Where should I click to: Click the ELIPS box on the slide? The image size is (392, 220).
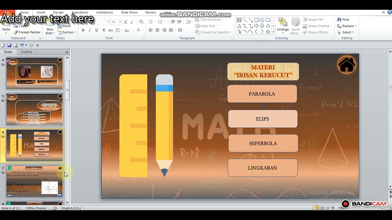pos(263,119)
